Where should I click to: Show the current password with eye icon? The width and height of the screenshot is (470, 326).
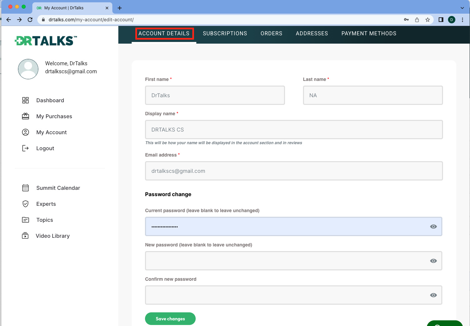tap(433, 226)
